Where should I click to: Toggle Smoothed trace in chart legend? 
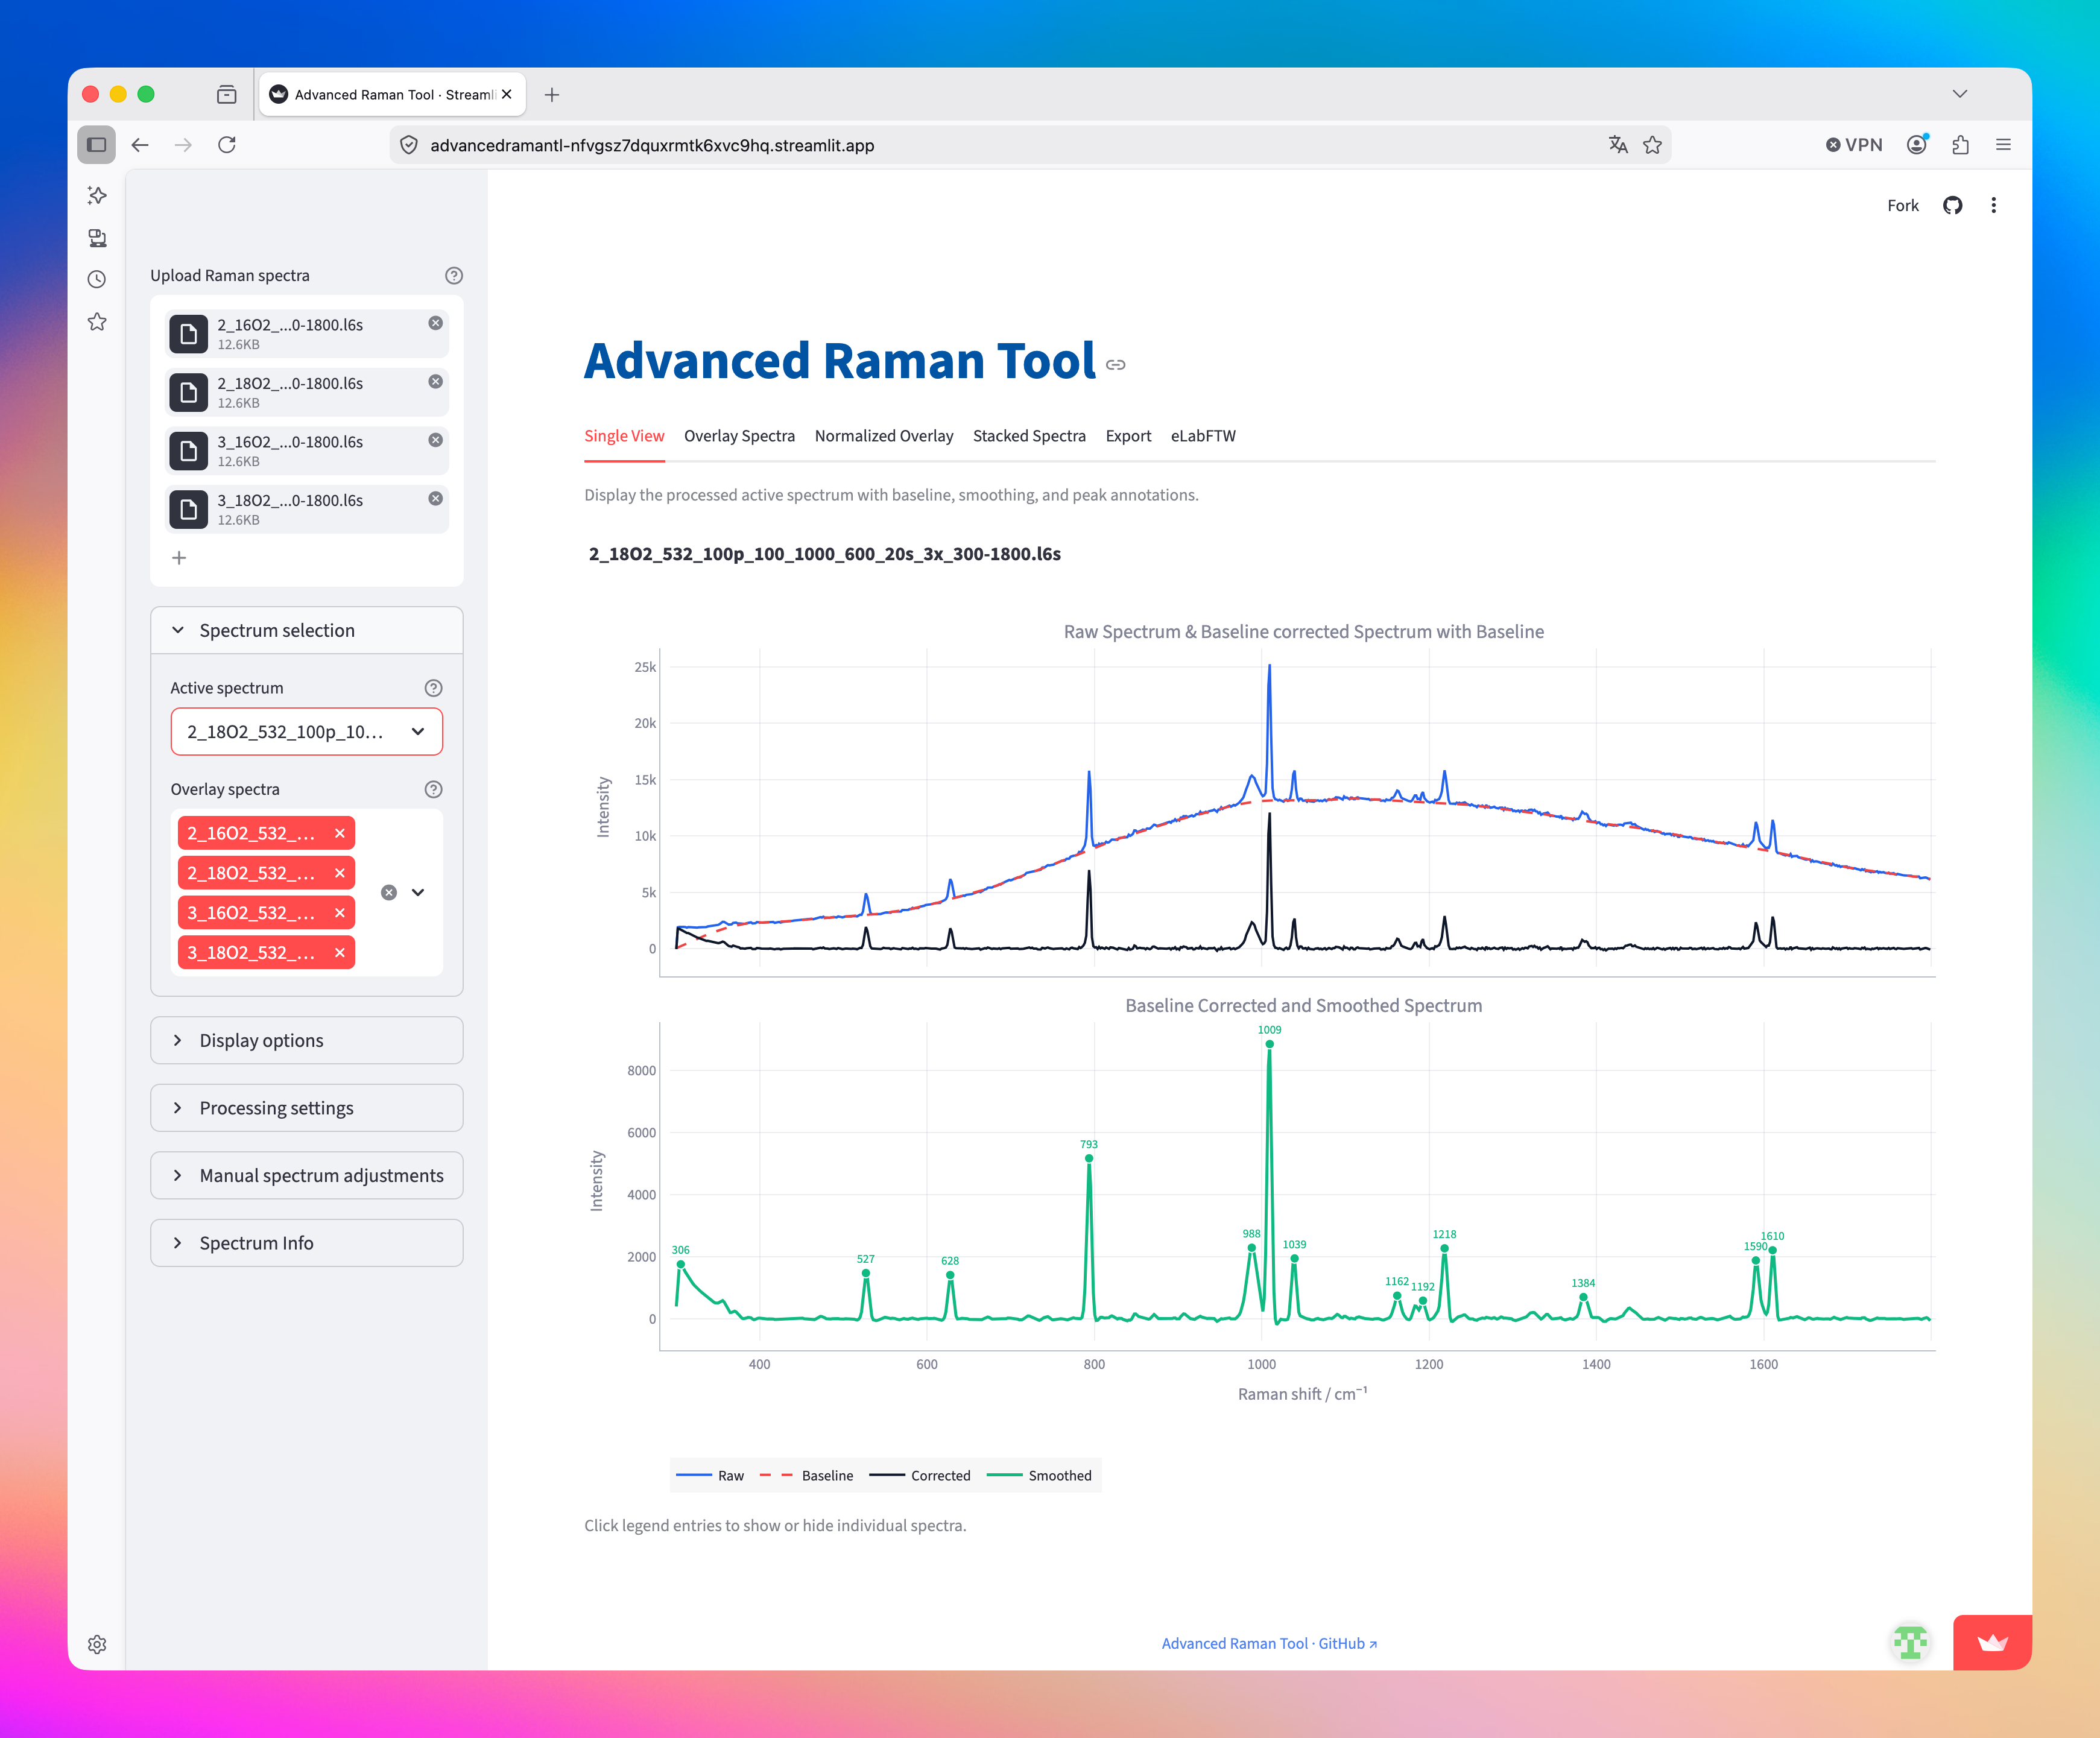(1039, 1476)
